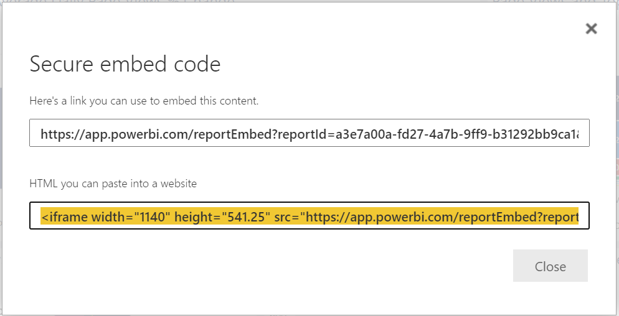619x316 pixels.
Task: Click the end of the highlighted iframe code
Action: [576, 216]
